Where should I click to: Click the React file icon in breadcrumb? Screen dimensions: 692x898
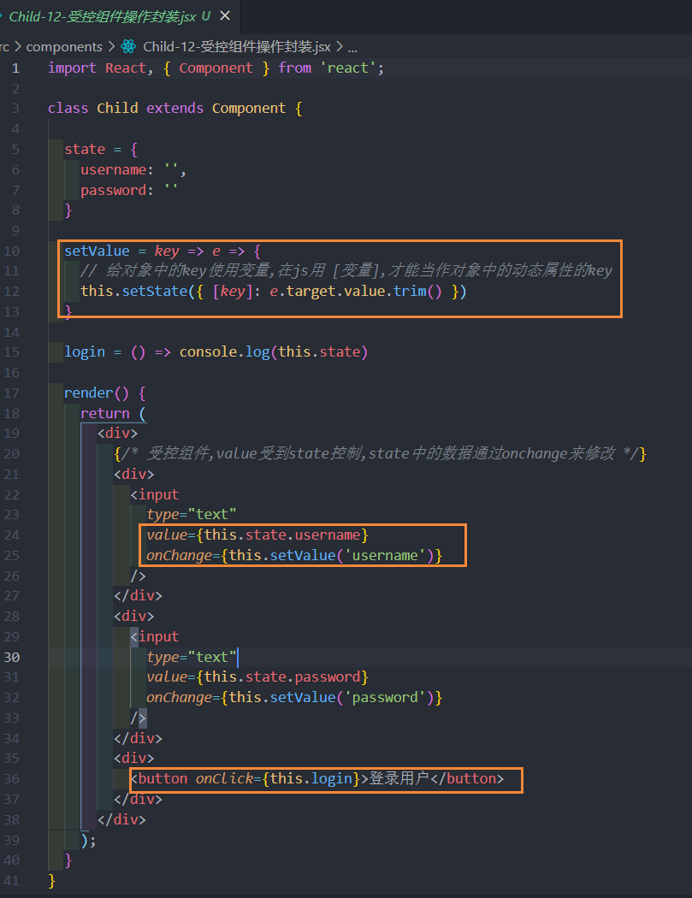129,46
